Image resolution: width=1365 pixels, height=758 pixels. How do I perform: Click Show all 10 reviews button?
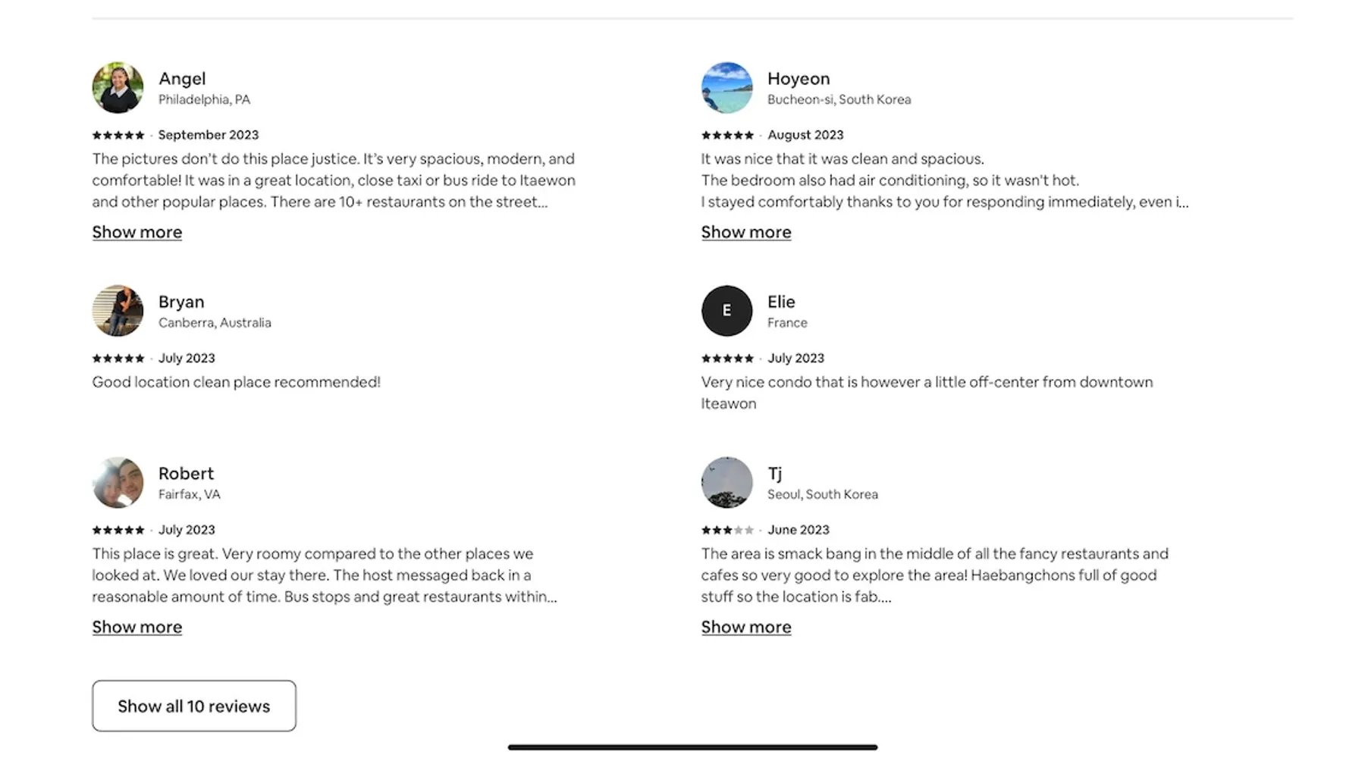194,706
